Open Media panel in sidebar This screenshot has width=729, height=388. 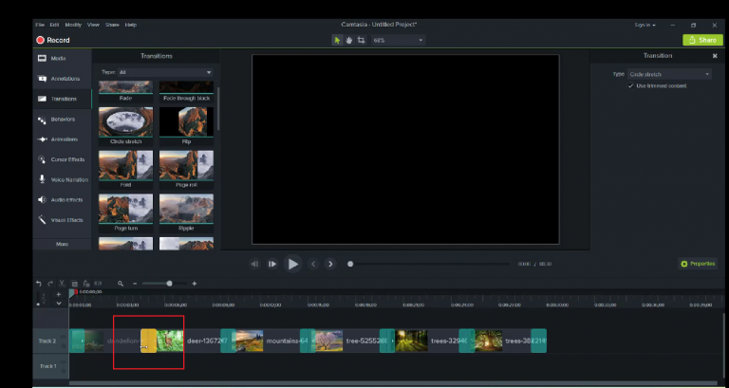(63, 59)
